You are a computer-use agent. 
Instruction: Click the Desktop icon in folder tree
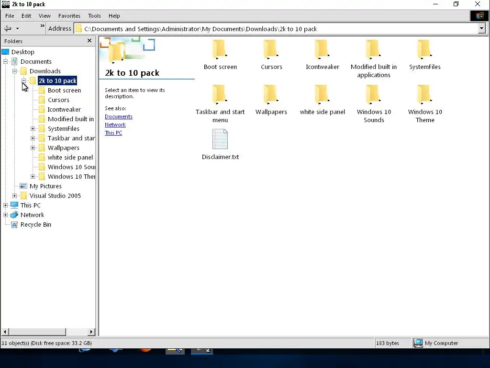coord(5,52)
